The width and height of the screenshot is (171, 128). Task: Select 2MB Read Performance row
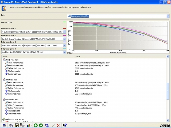pyautogui.click(x=84, y=82)
